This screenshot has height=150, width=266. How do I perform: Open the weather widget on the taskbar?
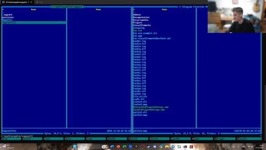[8, 147]
